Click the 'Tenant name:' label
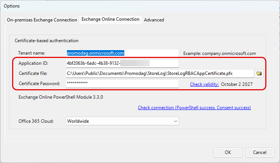280x163 pixels. pyautogui.click(x=32, y=53)
